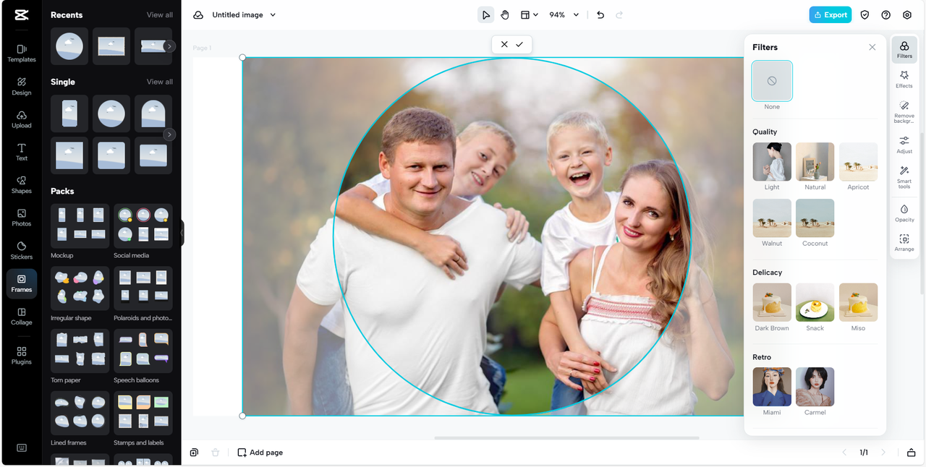
Task: Open the canvas layout dropdown
Action: tap(530, 14)
